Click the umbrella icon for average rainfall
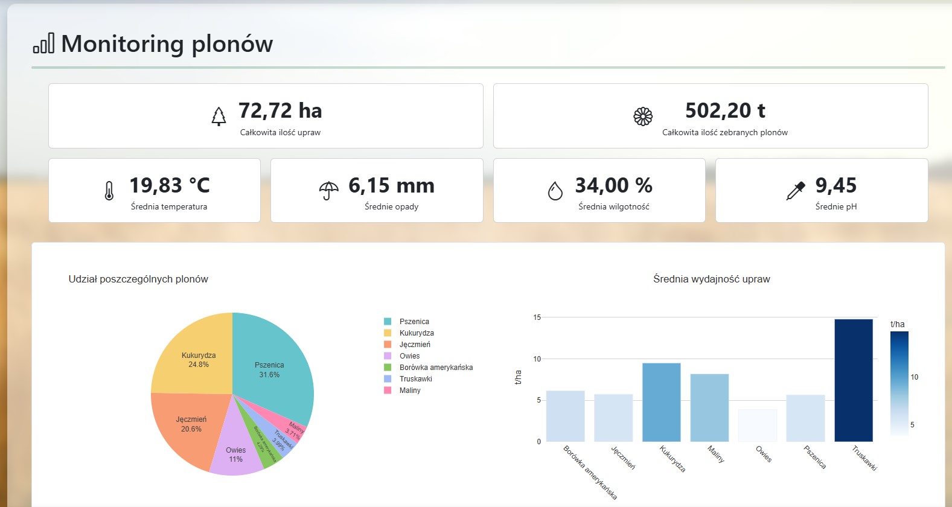This screenshot has height=507, width=952. (328, 191)
